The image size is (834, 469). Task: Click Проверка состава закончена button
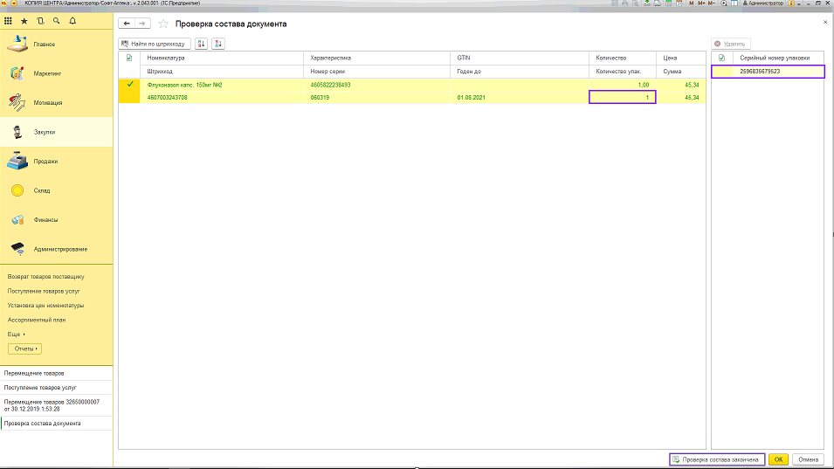pyautogui.click(x=717, y=459)
